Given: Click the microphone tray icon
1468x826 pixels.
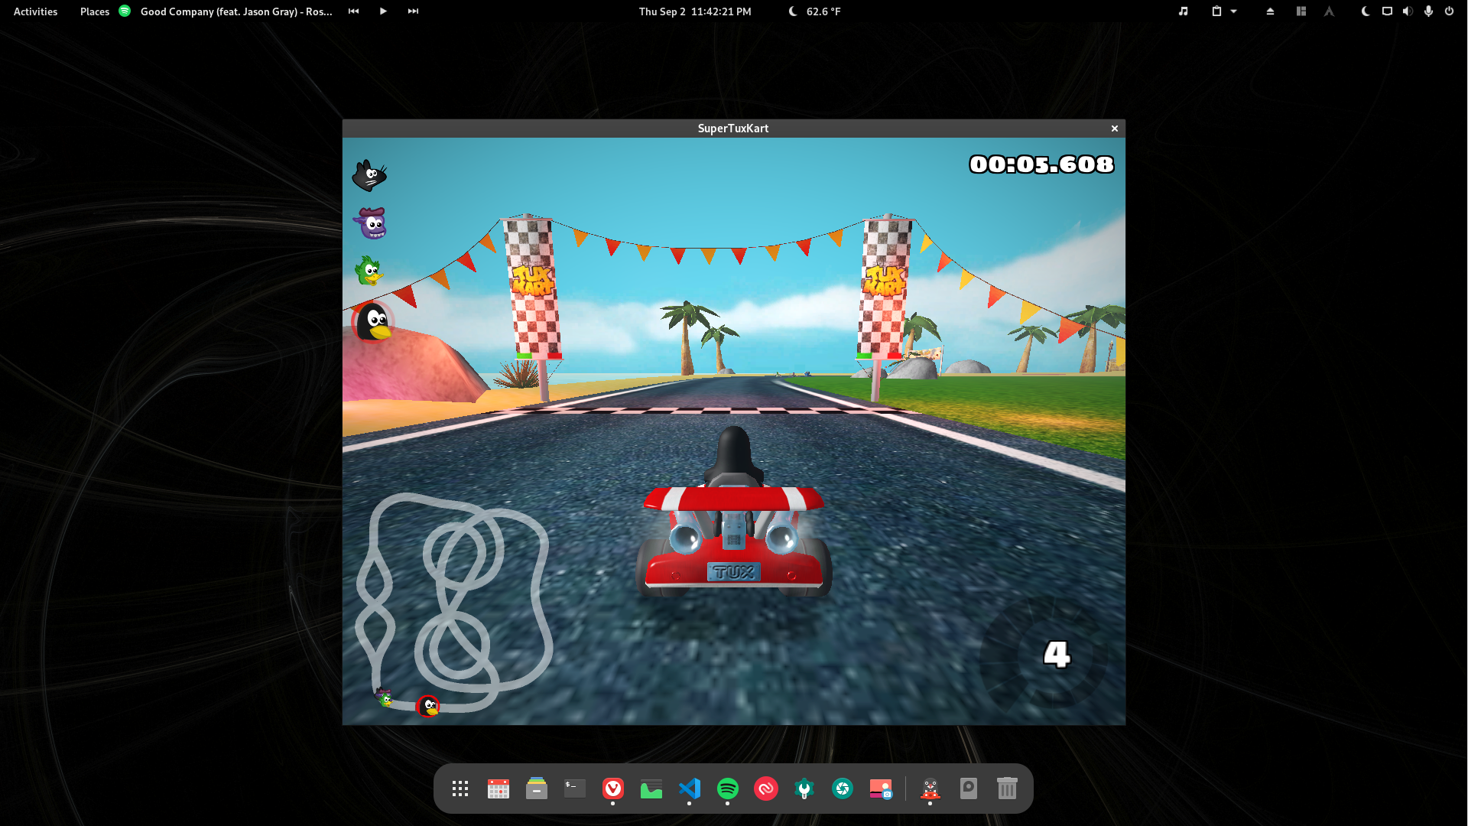Looking at the screenshot, I should click(x=1428, y=11).
